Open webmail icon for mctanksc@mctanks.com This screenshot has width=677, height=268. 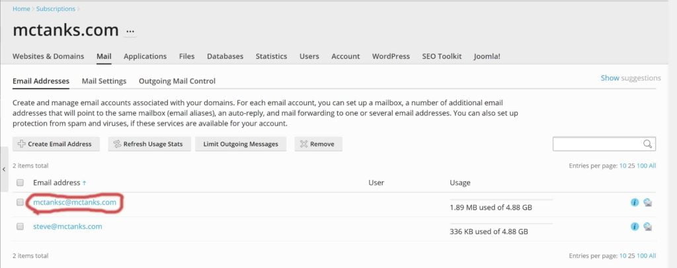coord(647,202)
